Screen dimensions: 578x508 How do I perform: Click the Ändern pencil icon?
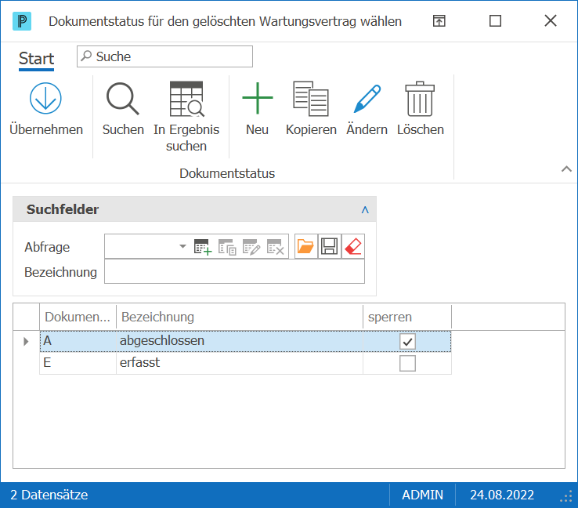[367, 99]
